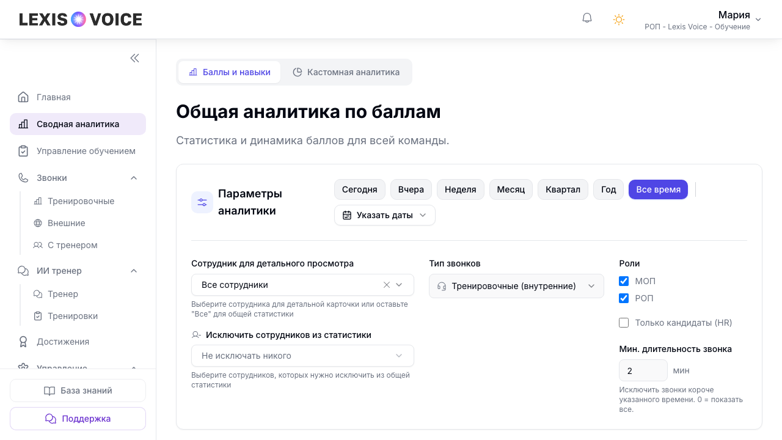Click the Lexis Voice logo

(81, 20)
